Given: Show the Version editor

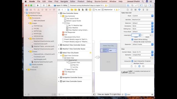Looking at the screenshot, I should (x=136, y=5).
